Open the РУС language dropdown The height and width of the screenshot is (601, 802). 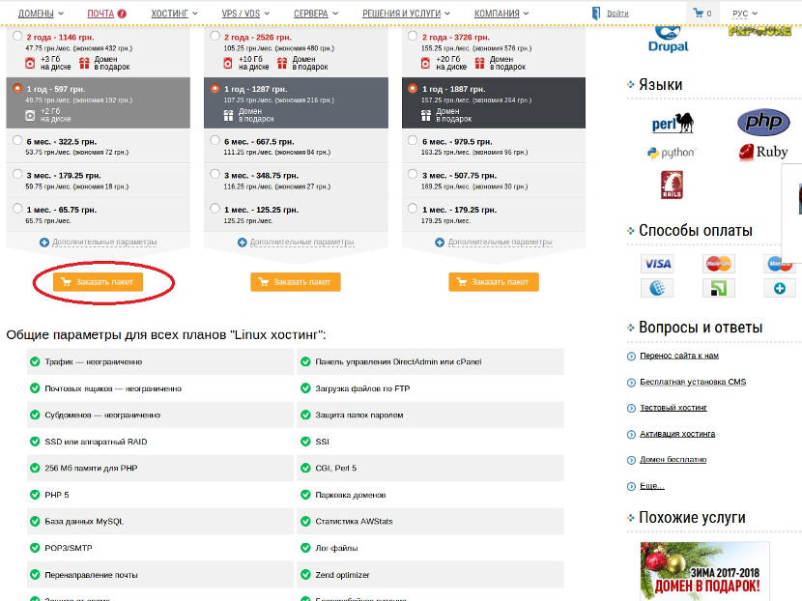tap(745, 14)
